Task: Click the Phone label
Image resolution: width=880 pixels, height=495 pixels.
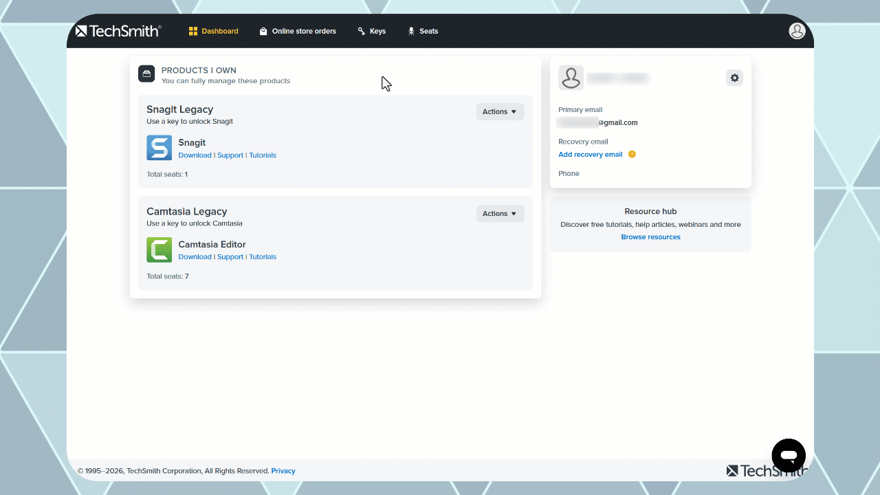Action: (569, 174)
